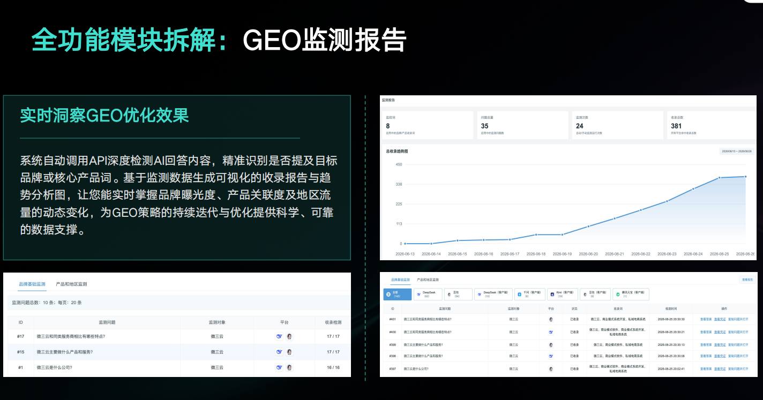Click question 微三云和同类服务商相比有哪些特点? in row #17
Screen dimensions: 763x400
pos(71,336)
